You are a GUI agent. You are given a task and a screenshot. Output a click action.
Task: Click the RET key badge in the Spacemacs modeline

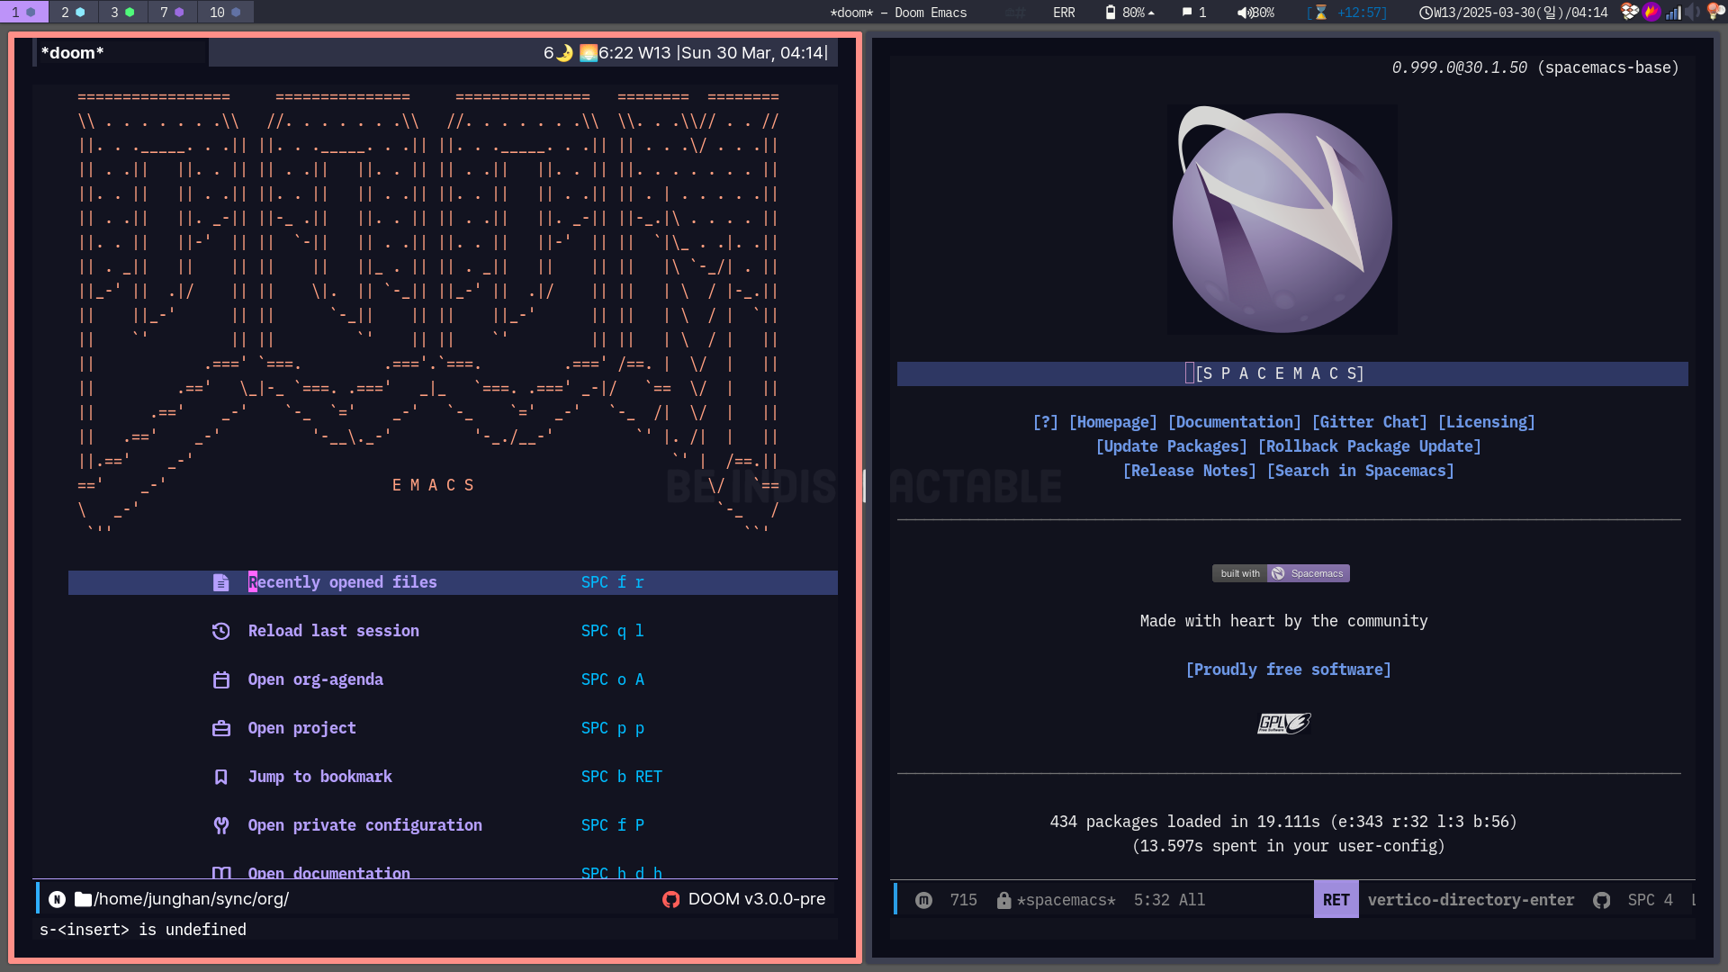[1336, 900]
